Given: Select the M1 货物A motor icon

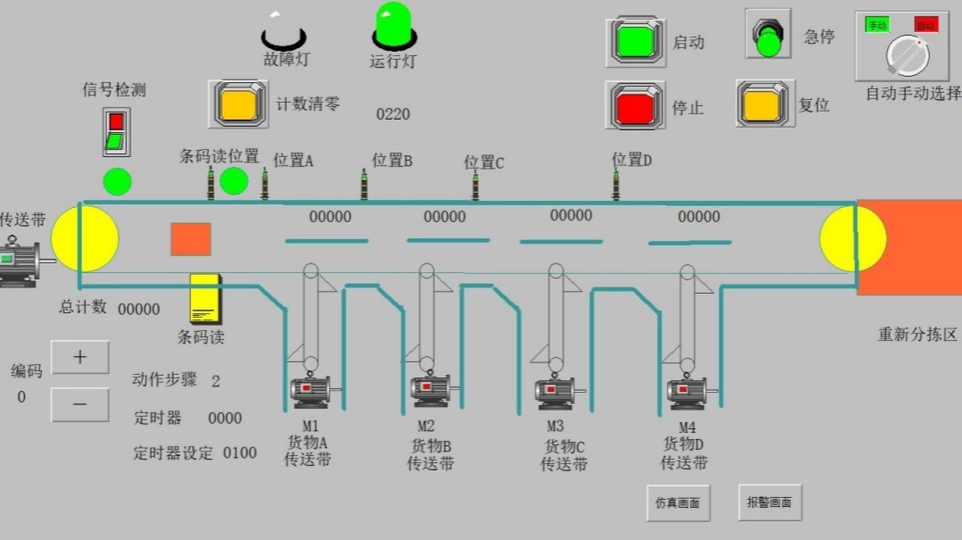Looking at the screenshot, I should (x=307, y=390).
